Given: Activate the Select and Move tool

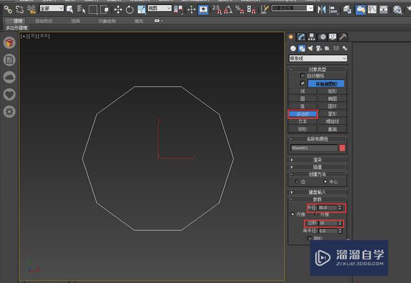Looking at the screenshot, I should [118, 10].
